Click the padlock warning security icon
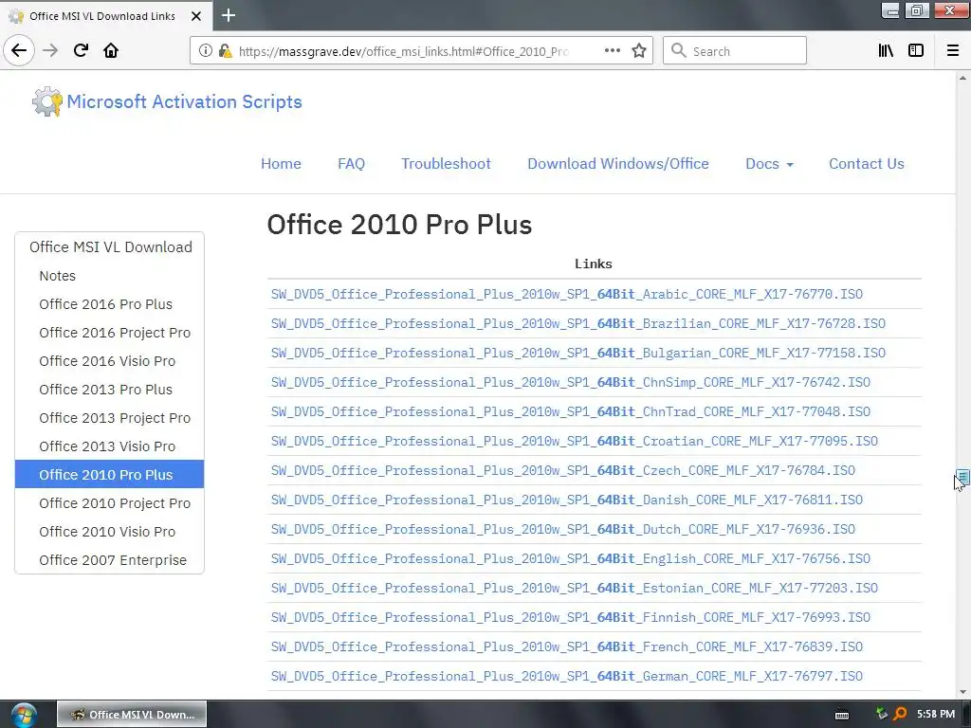 (225, 51)
